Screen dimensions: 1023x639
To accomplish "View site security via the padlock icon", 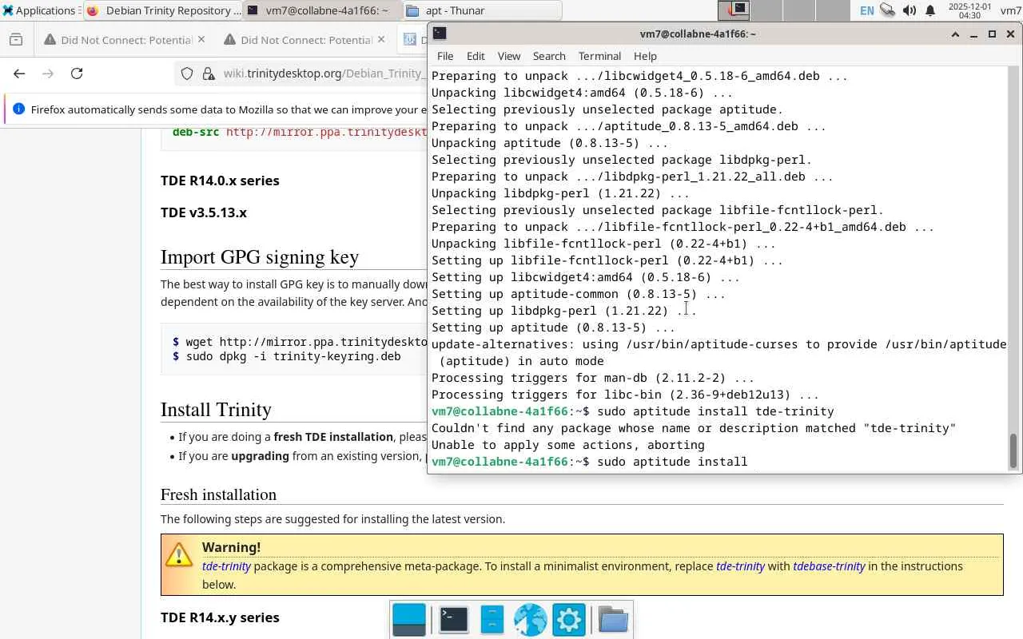I will (x=209, y=73).
